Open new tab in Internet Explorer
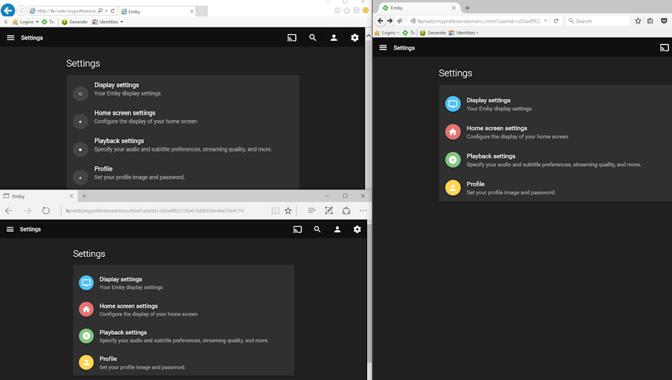The height and width of the screenshot is (380, 672). pyautogui.click(x=201, y=11)
